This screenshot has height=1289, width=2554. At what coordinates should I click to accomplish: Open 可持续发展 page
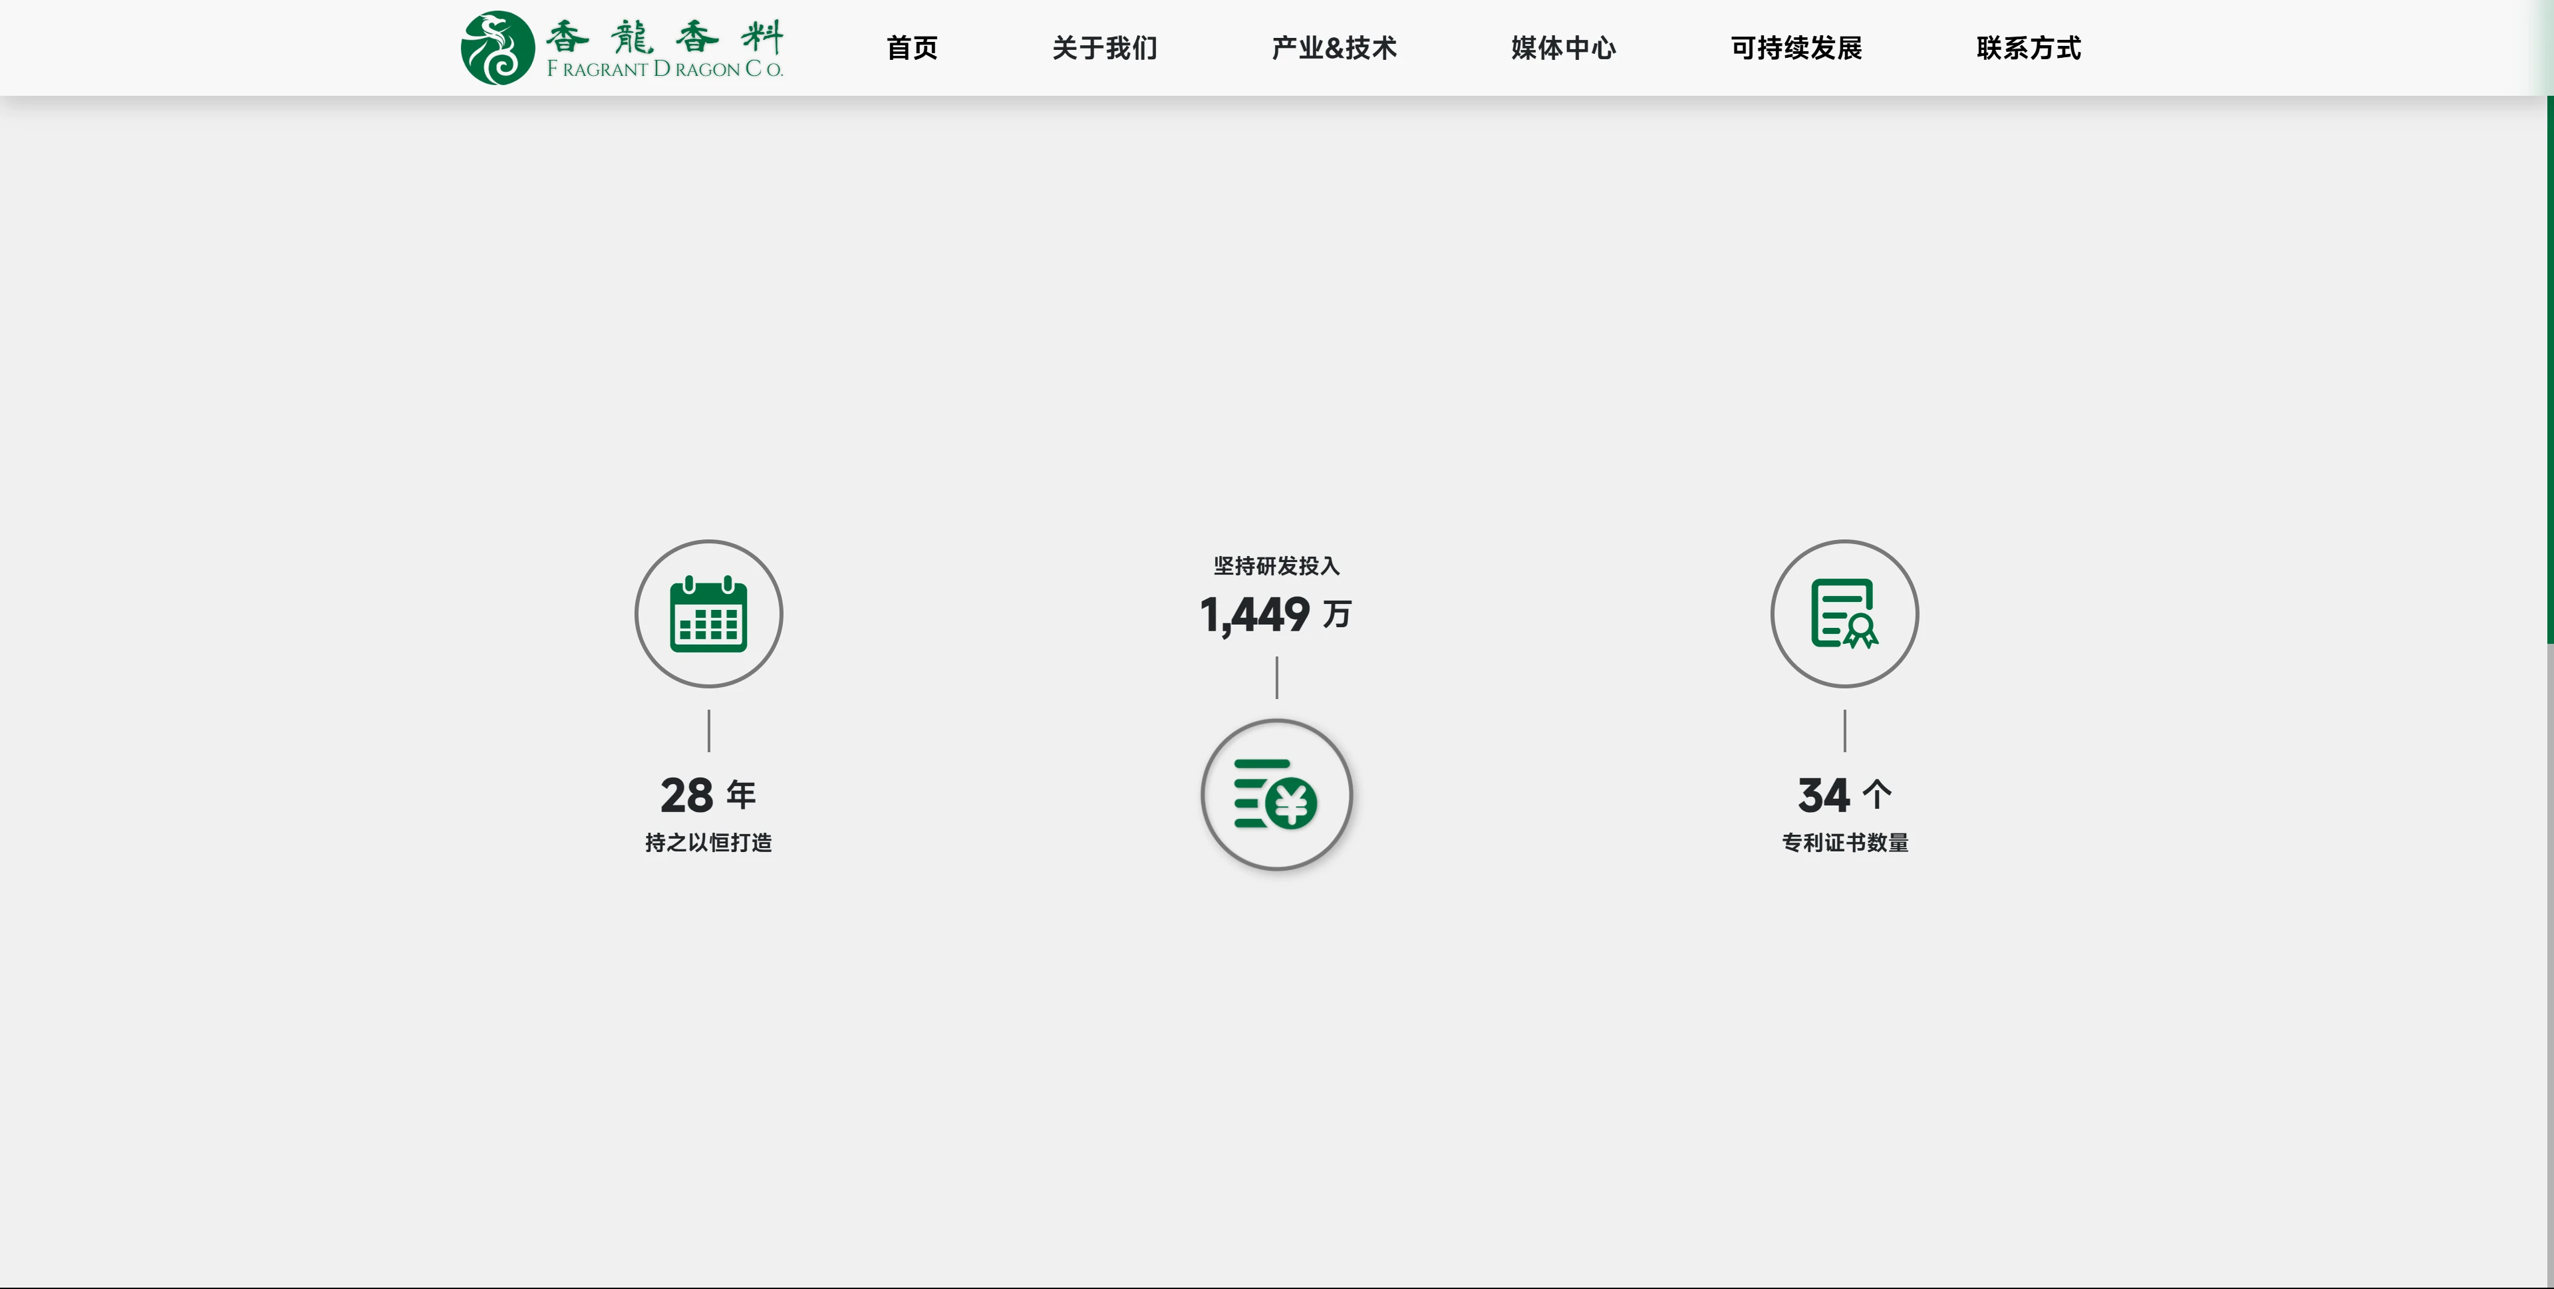click(x=1796, y=48)
